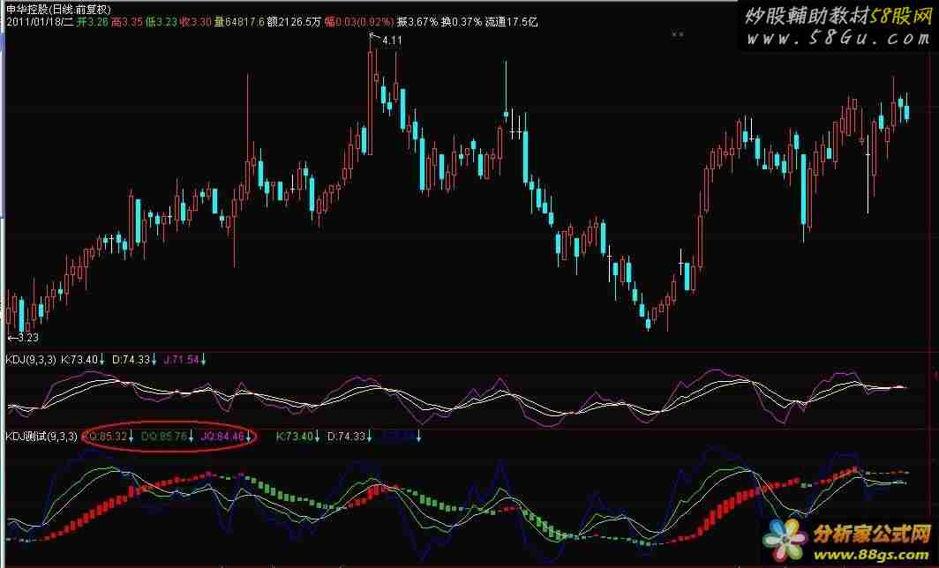Image resolution: width=939 pixels, height=568 pixels.
Task: Click the dark blue J value in the KDJ测试 panel
Action: pos(398,437)
